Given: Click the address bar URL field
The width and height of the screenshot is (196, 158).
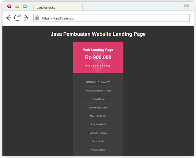Looking at the screenshot, I should pos(113,18).
